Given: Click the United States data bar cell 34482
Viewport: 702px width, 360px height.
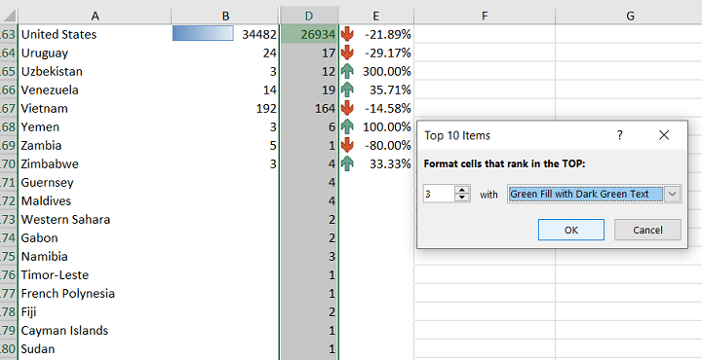Looking at the screenshot, I should [225, 34].
